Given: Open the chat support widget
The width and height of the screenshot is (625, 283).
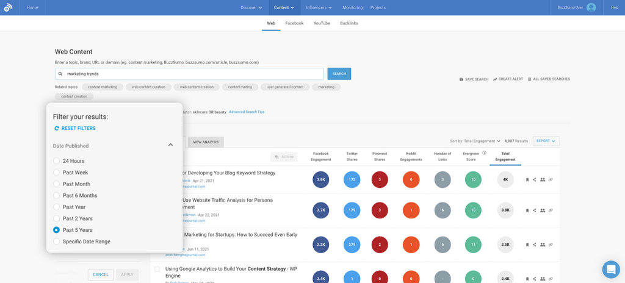Looking at the screenshot, I should pos(610,270).
